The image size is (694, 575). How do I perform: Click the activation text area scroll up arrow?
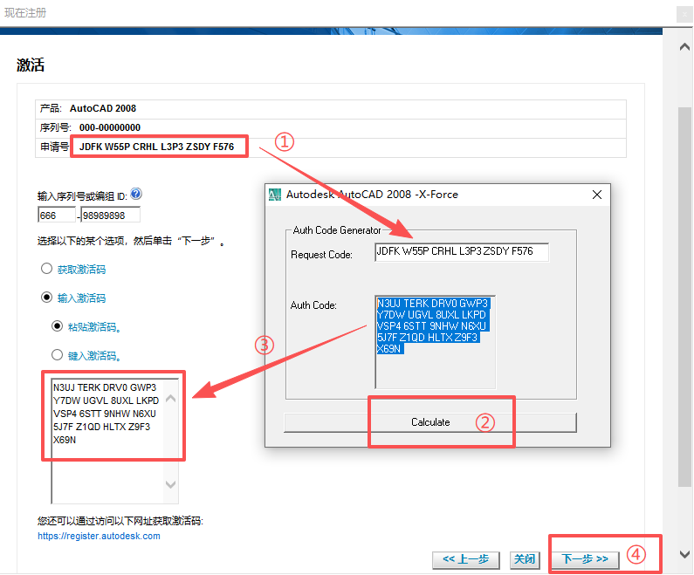tap(171, 399)
